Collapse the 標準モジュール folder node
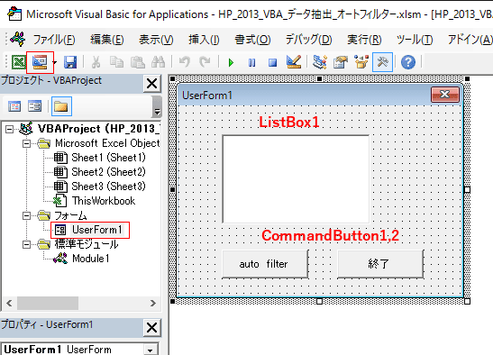Viewport: 493px width, 355px height. pos(27,244)
